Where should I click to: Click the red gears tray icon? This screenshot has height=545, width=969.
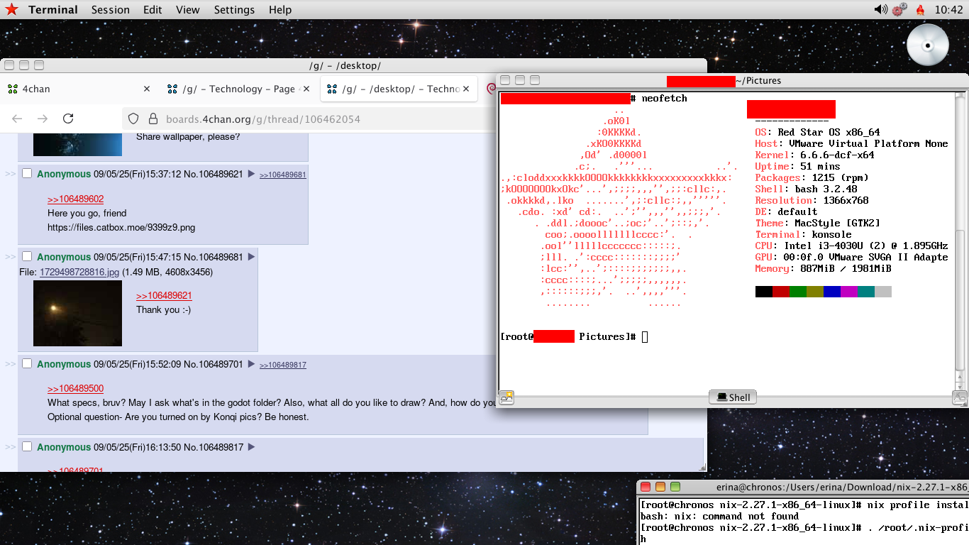pos(899,9)
